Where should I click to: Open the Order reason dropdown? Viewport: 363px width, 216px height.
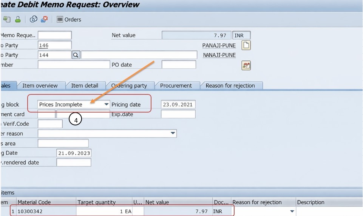[x=173, y=133]
